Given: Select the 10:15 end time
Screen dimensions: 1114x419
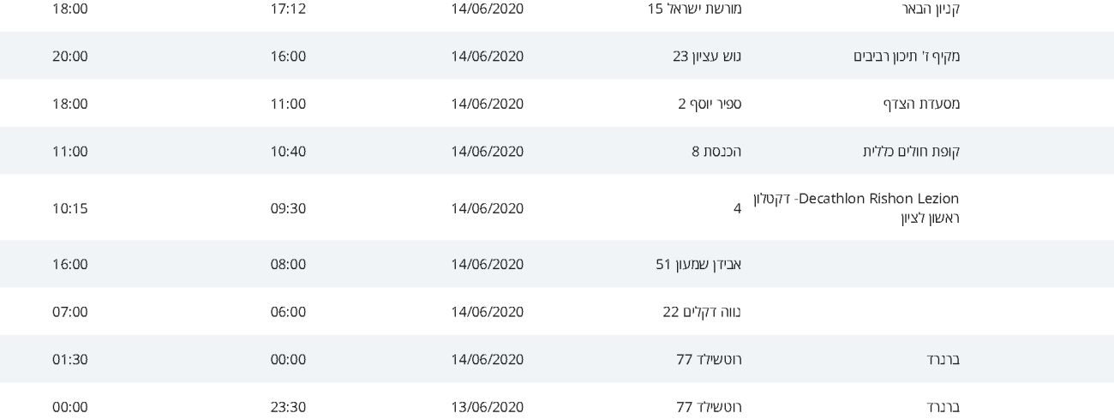Looking at the screenshot, I should tap(70, 208).
